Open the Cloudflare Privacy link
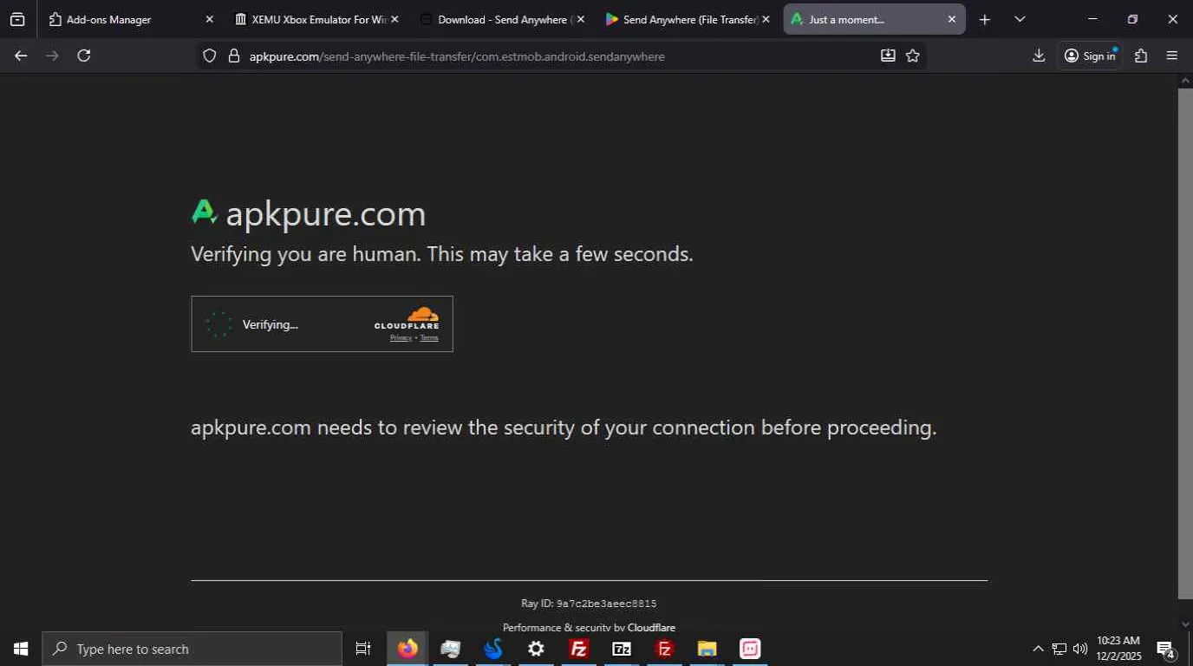 pyautogui.click(x=401, y=338)
